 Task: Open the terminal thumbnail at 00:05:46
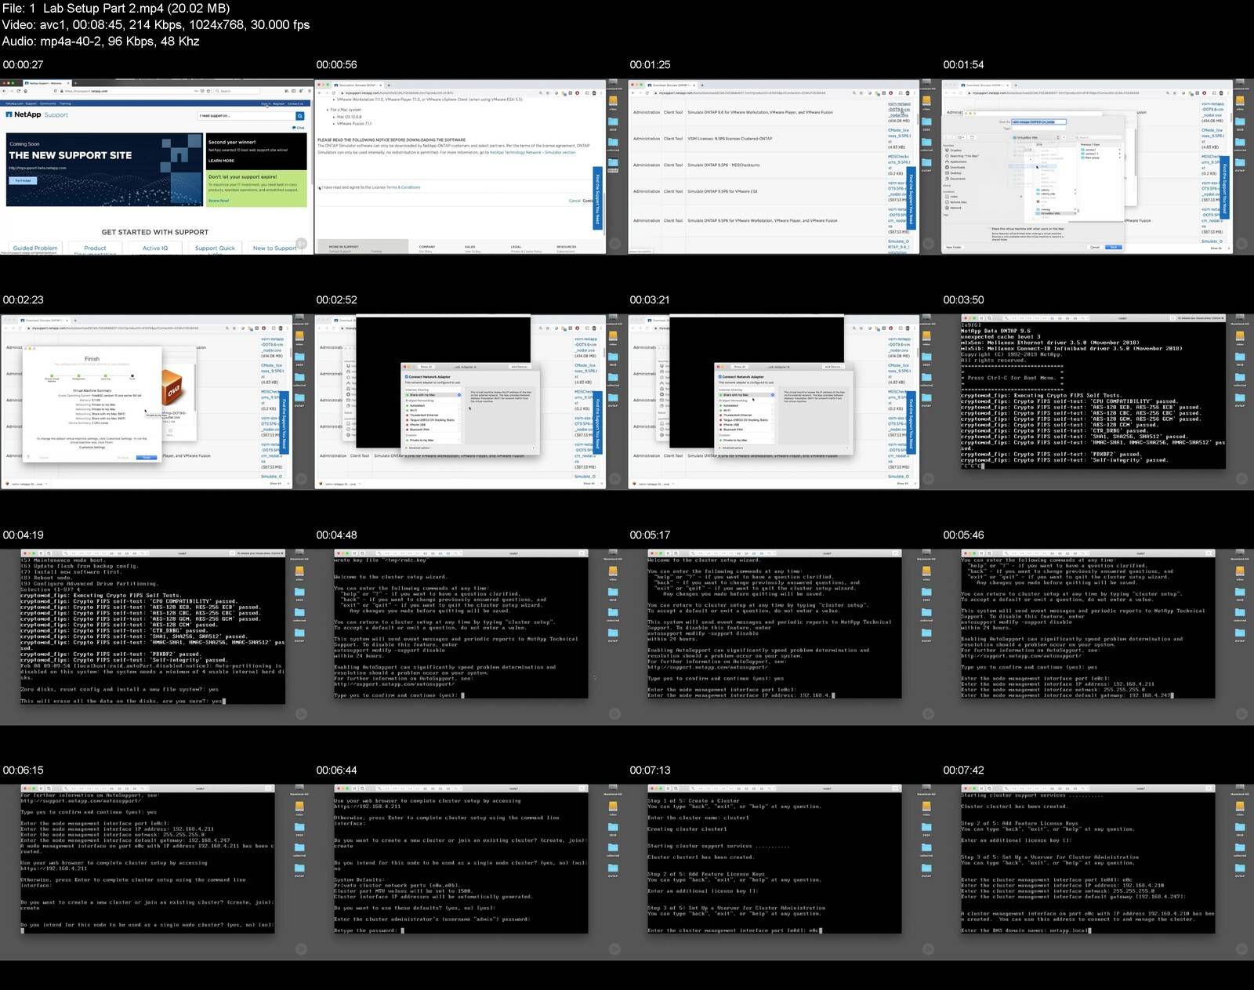(x=1096, y=636)
